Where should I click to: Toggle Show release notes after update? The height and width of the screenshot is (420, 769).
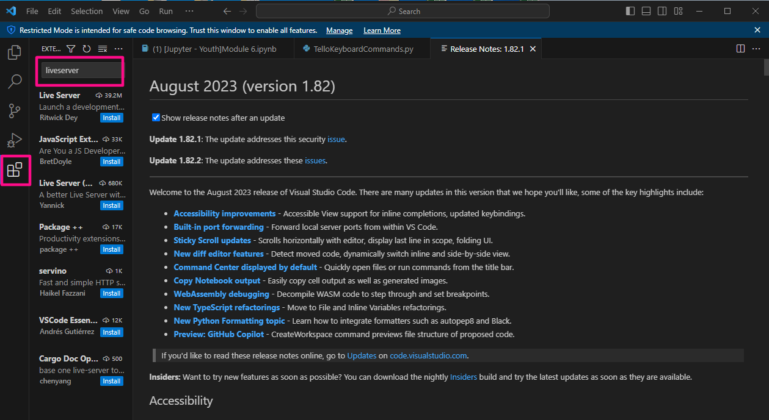156,118
